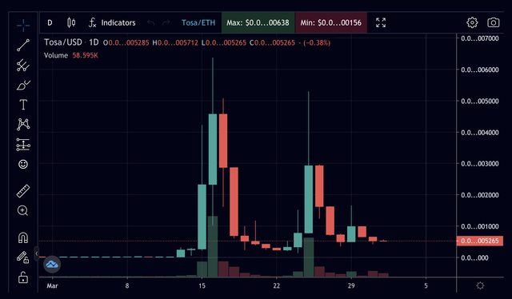Toggle magnet mode

[x=23, y=237]
